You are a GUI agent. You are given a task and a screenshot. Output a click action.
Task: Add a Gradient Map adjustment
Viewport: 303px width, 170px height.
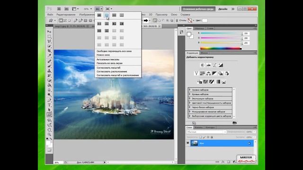218,82
